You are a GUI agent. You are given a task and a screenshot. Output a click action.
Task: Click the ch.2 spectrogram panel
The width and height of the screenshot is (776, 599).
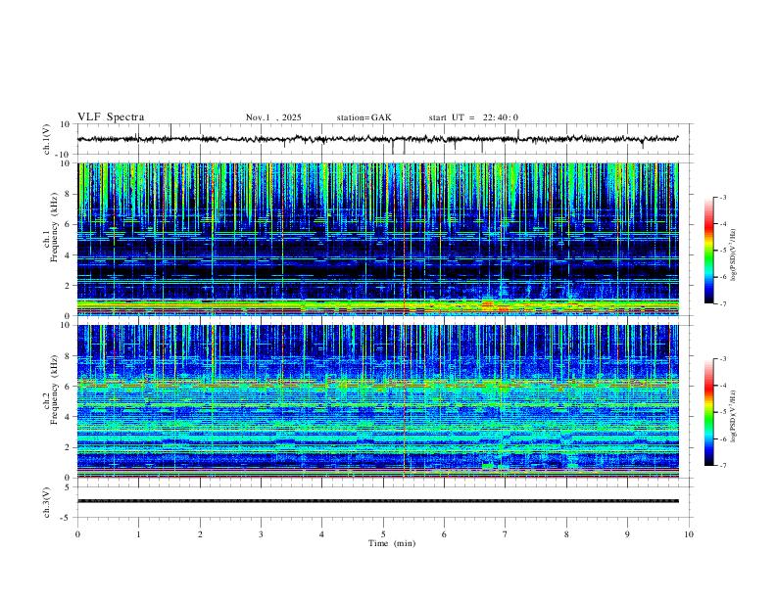pyautogui.click(x=377, y=401)
